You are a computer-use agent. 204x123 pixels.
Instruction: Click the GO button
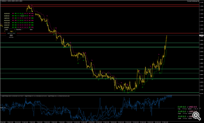(x=11, y=35)
